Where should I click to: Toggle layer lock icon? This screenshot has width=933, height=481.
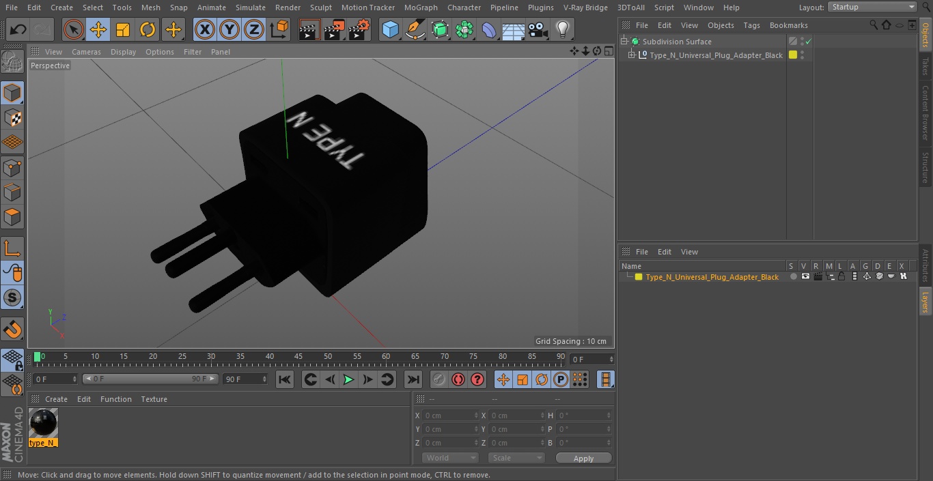click(x=841, y=276)
